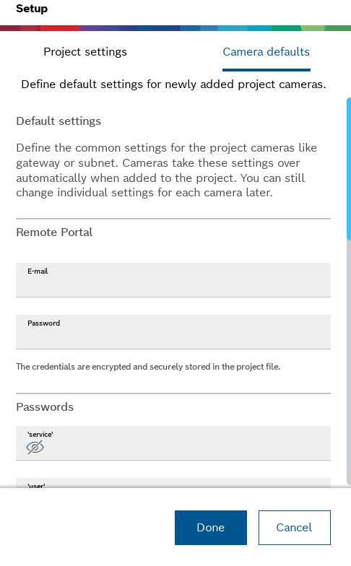The width and height of the screenshot is (351, 566).
Task: Click the grey scrollbar track below the thumb
Action: tap(349, 362)
